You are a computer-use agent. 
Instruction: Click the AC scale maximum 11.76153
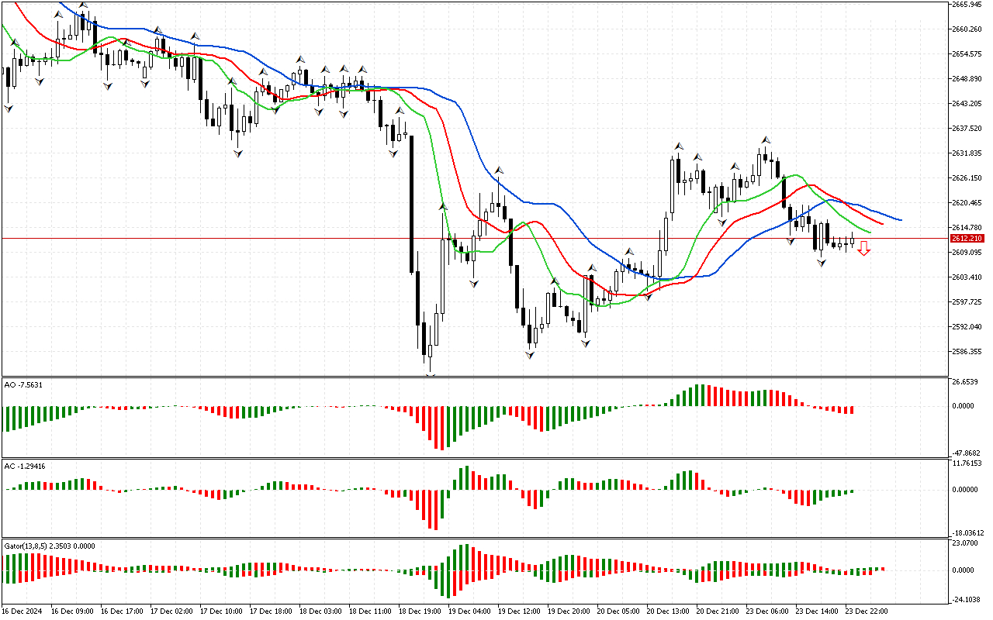pos(967,464)
